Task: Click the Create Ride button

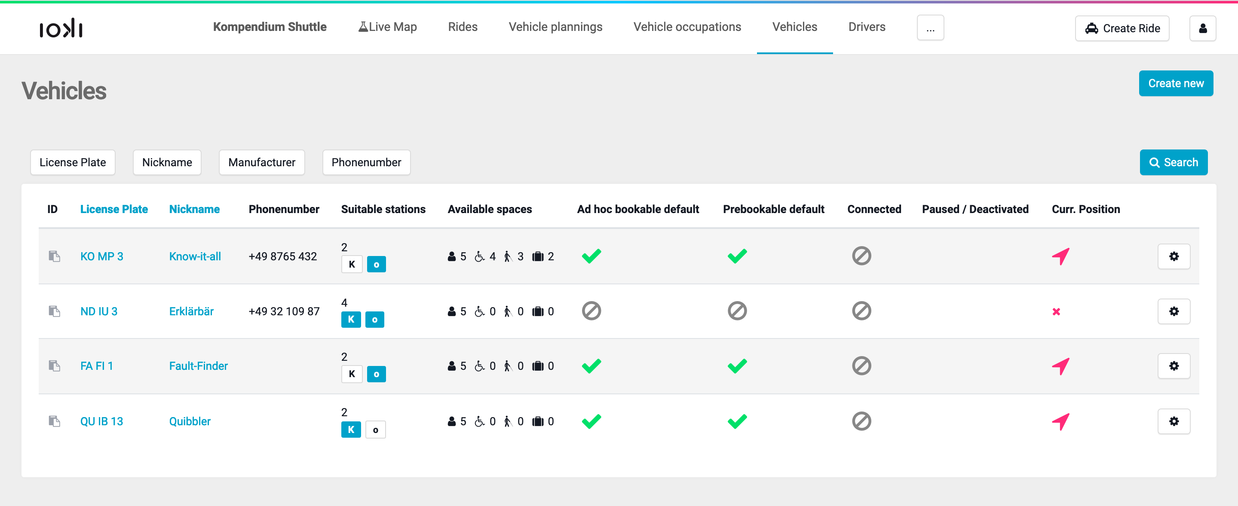Action: click(x=1122, y=28)
